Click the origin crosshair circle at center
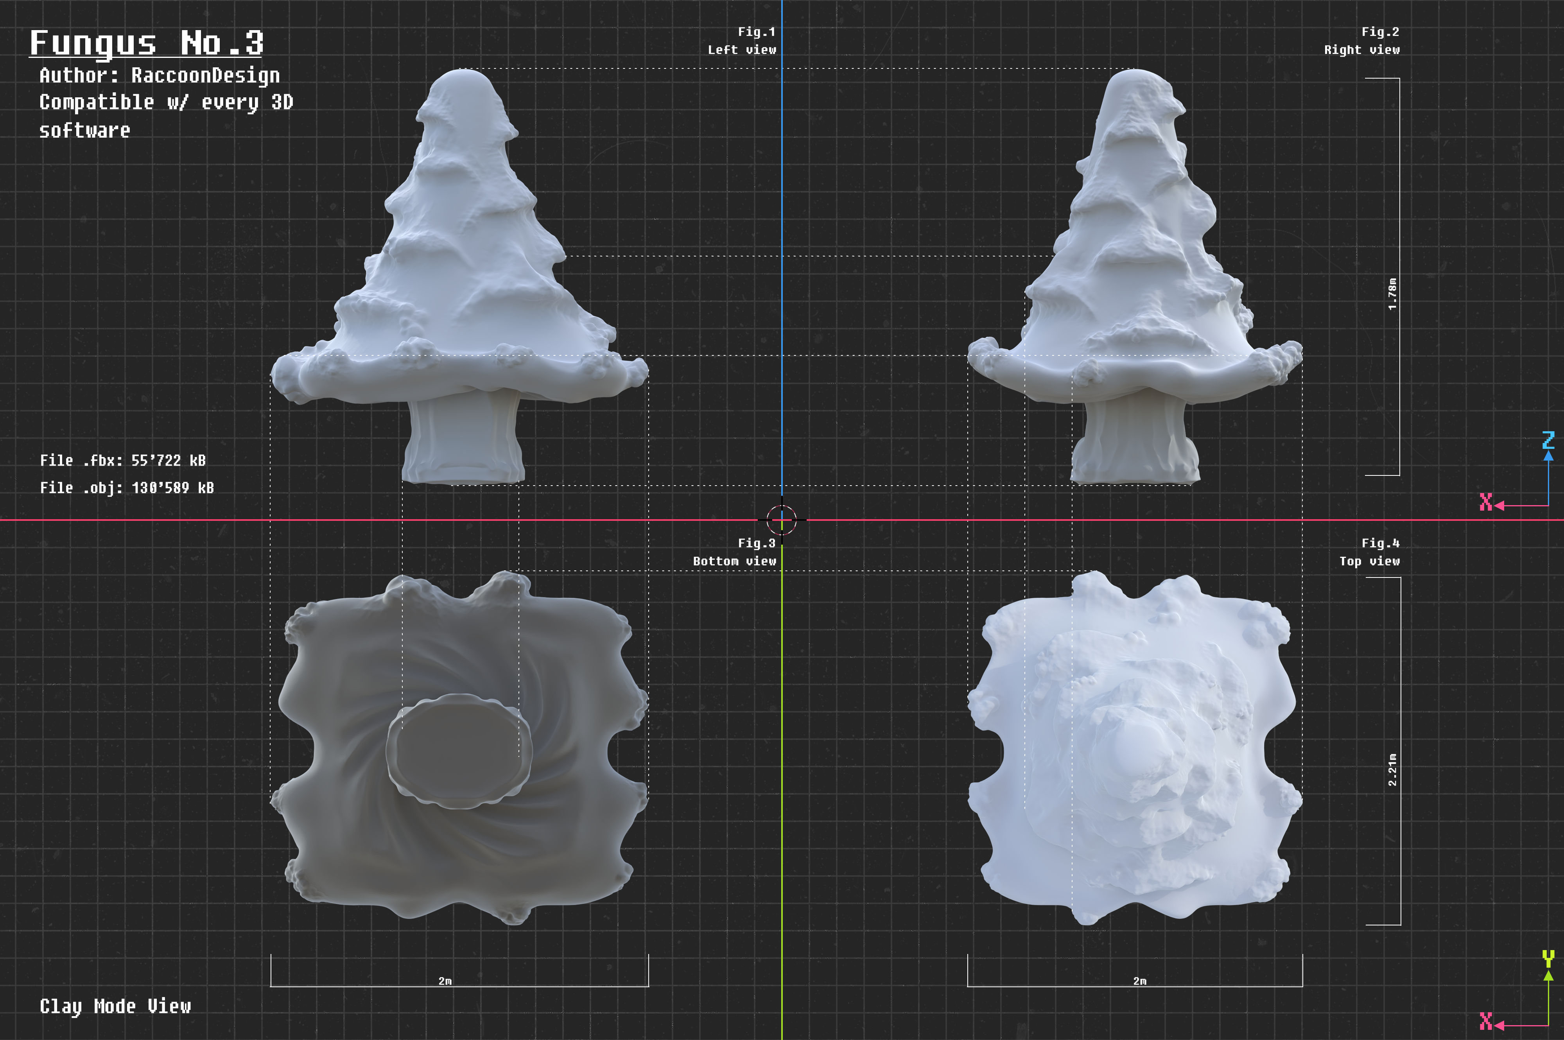 781,519
